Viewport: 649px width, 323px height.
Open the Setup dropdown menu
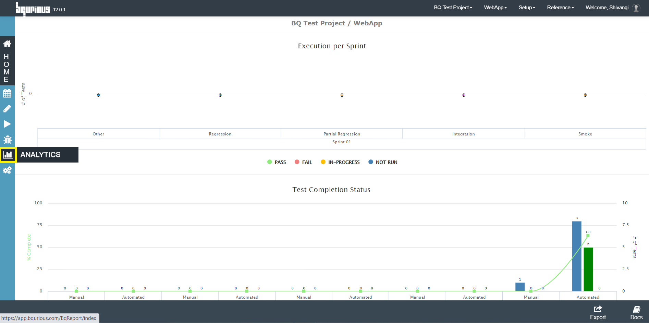(x=527, y=8)
